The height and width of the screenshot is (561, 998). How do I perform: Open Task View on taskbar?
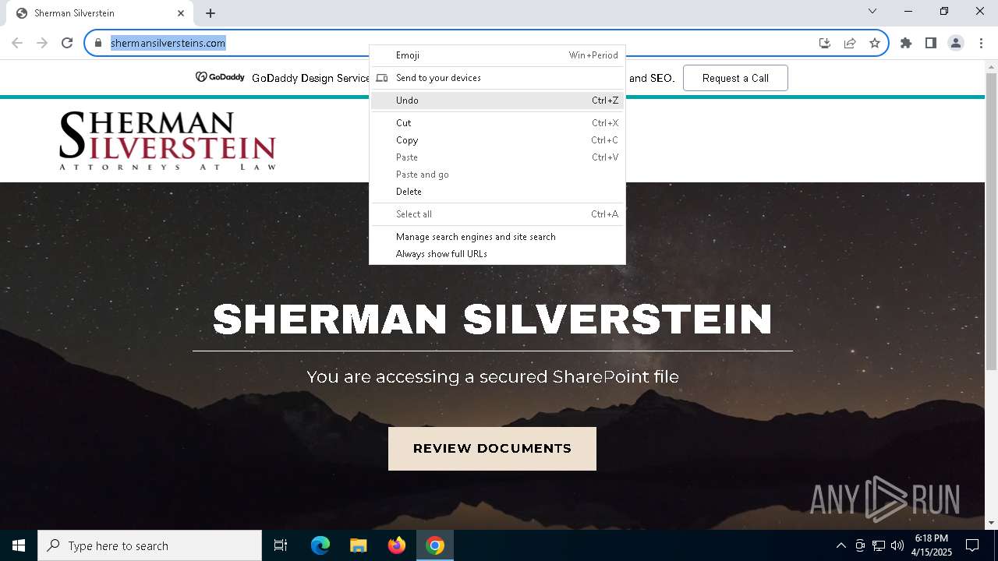(x=281, y=545)
